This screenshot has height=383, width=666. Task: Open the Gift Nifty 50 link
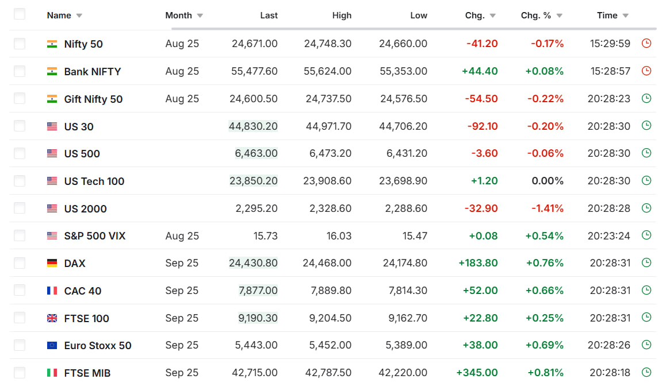(93, 99)
